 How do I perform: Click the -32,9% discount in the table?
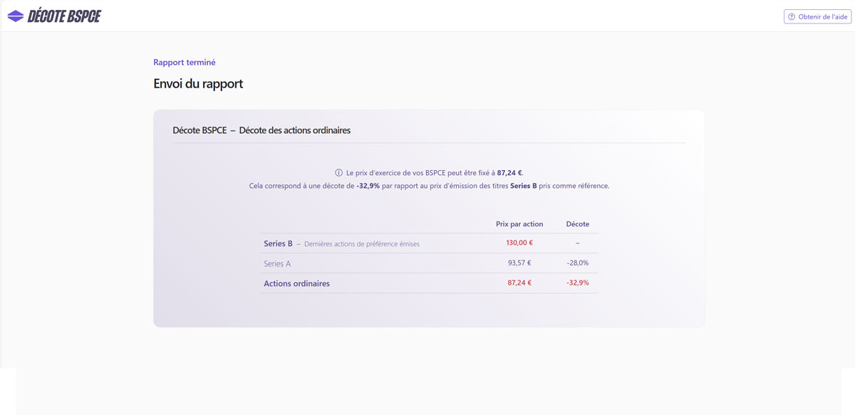click(578, 283)
